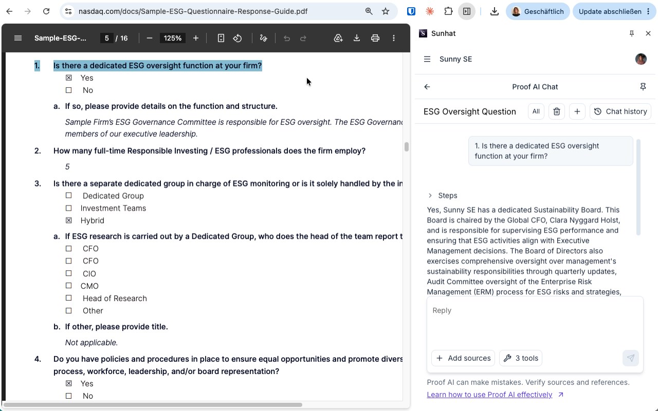The image size is (658, 411).
Task: Toggle the browser side panel icon
Action: click(467, 11)
